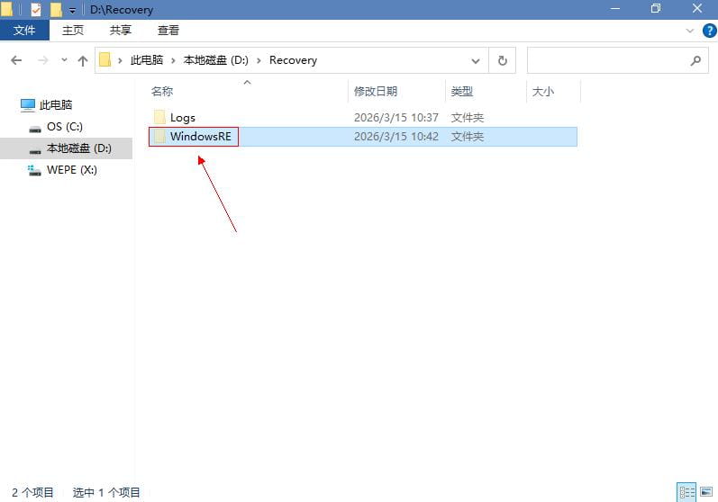The height and width of the screenshot is (502, 718).
Task: Click the WEPE (X:) drive icon
Action: pyautogui.click(x=34, y=171)
